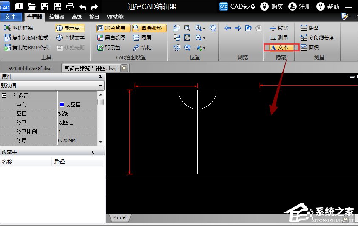The image size is (358, 226).
Task: Collapse the 一般设置 section
Action: [x=4, y=95]
